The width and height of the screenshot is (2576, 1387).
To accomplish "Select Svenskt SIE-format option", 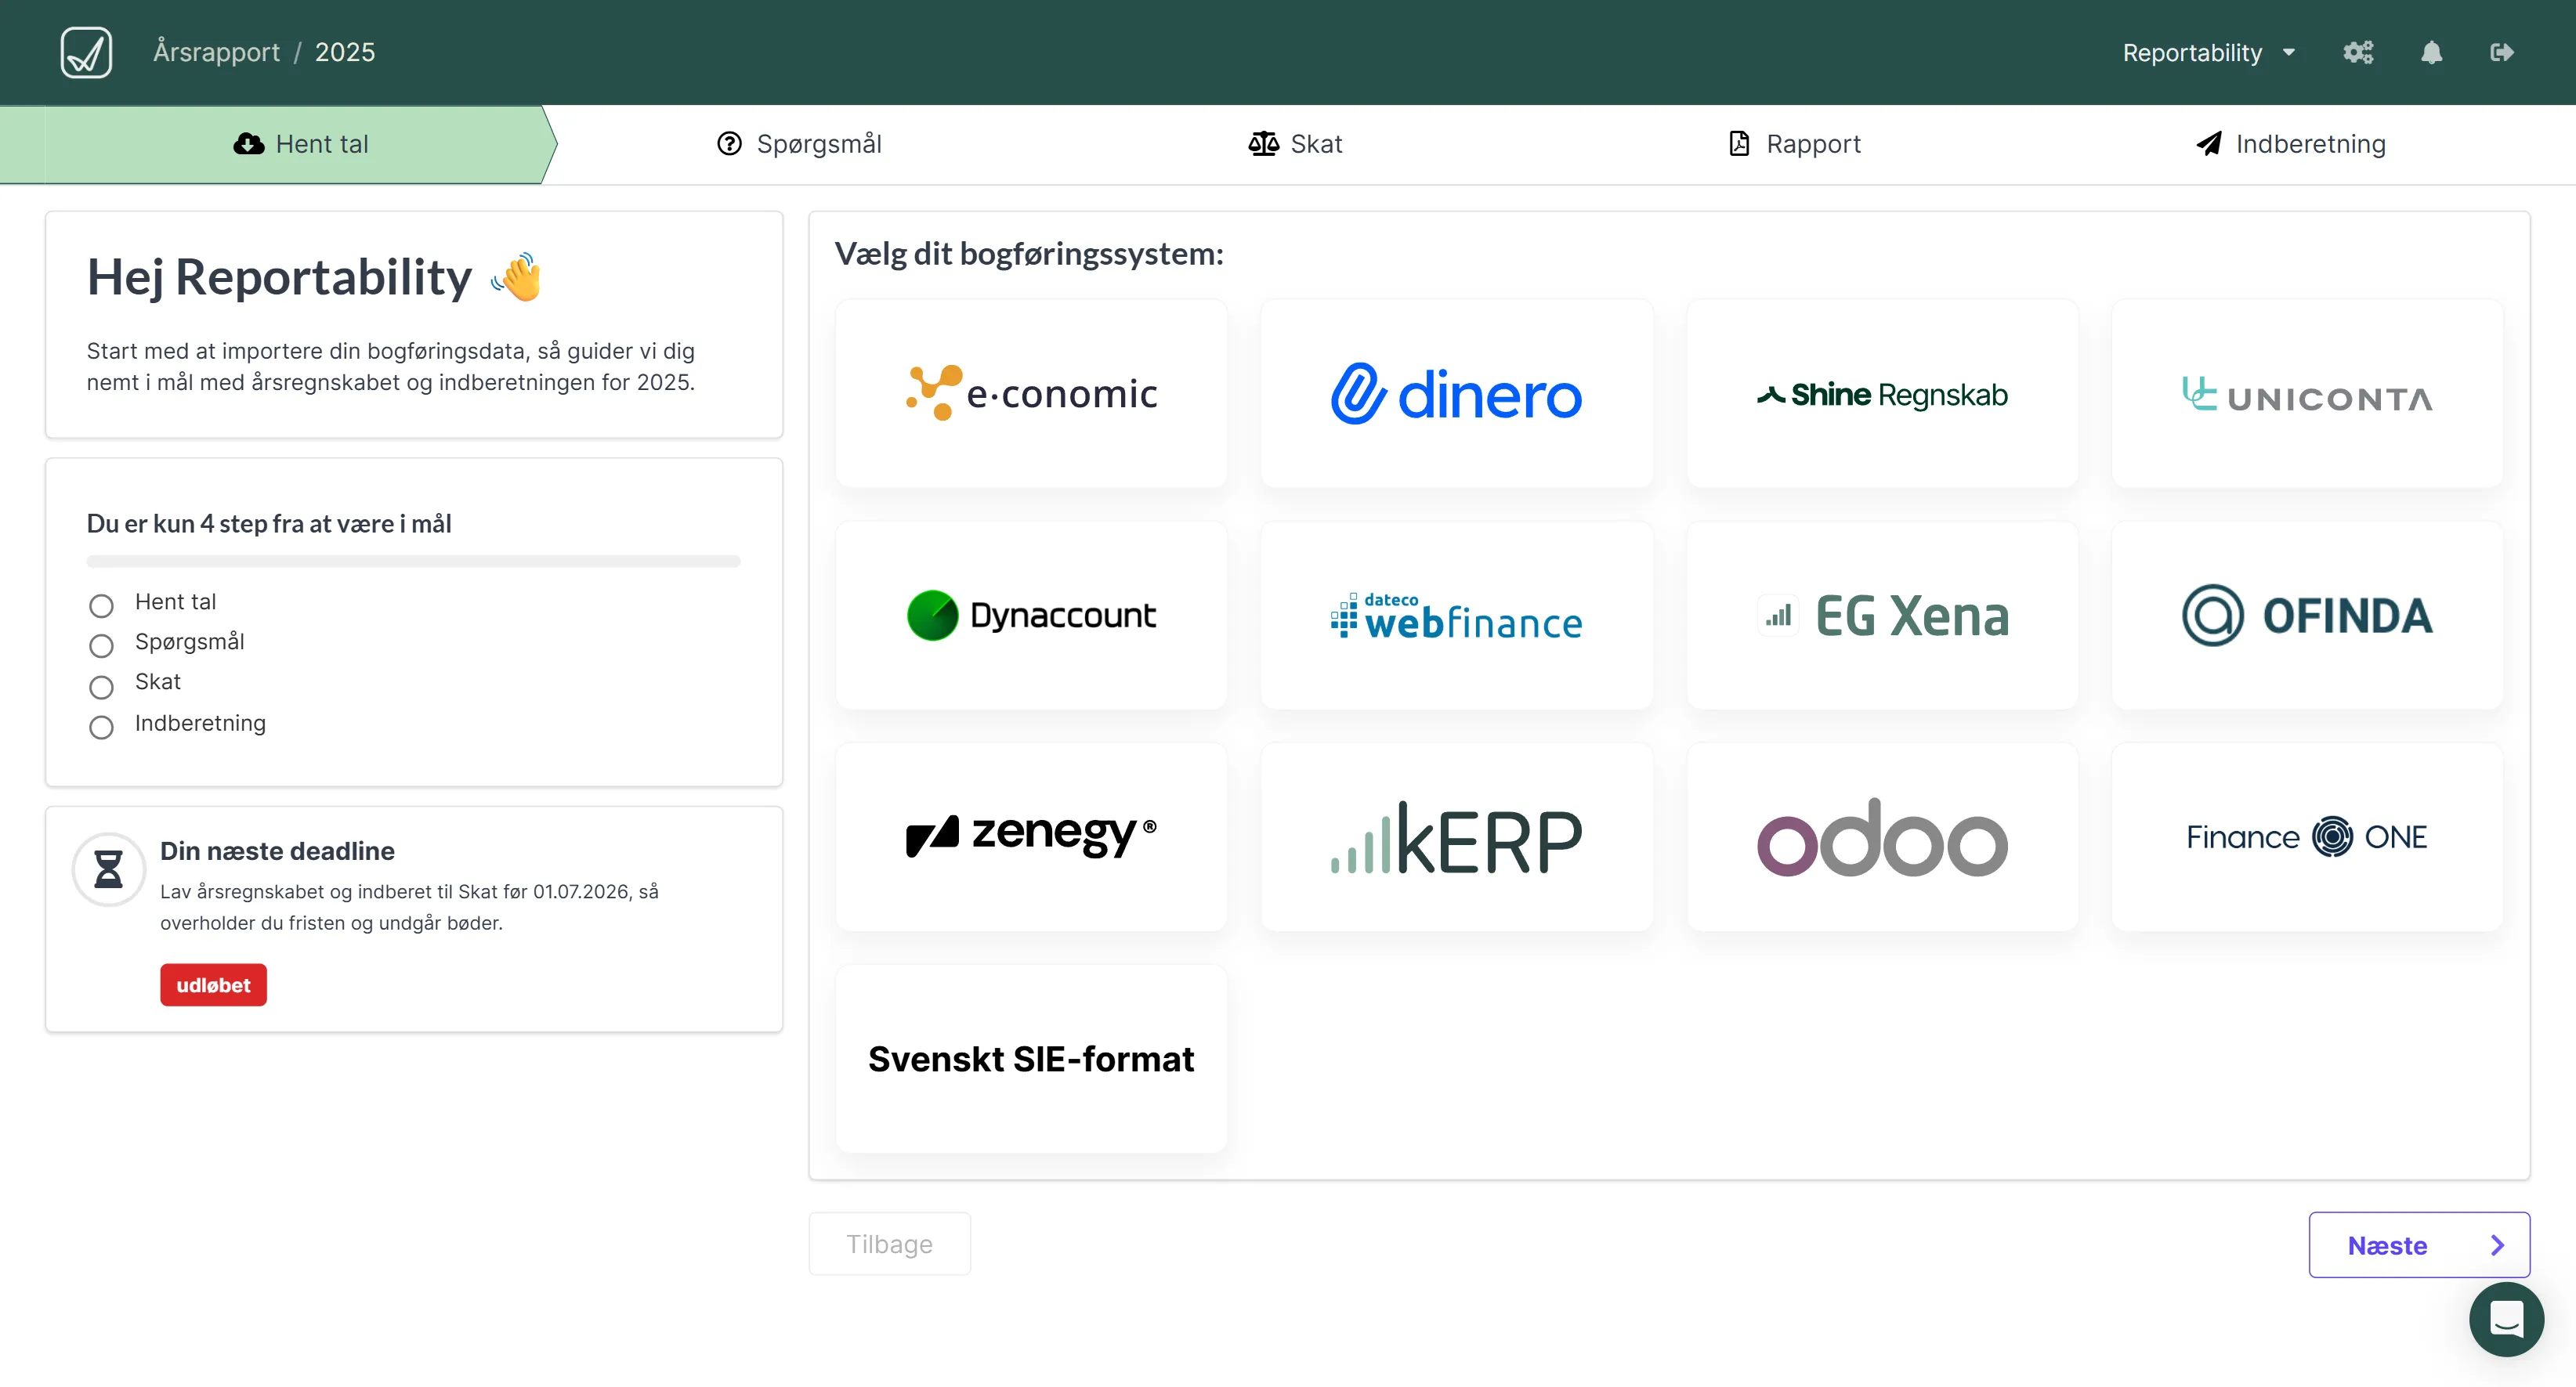I will (x=1031, y=1059).
